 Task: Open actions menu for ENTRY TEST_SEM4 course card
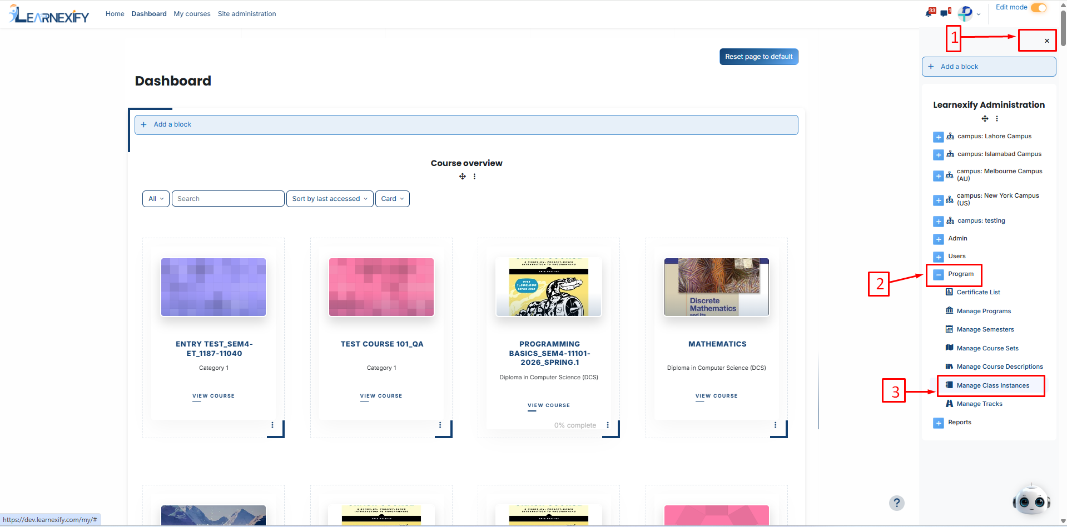(272, 425)
